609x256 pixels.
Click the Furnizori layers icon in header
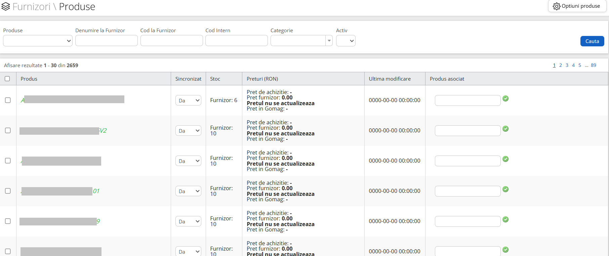click(x=6, y=7)
